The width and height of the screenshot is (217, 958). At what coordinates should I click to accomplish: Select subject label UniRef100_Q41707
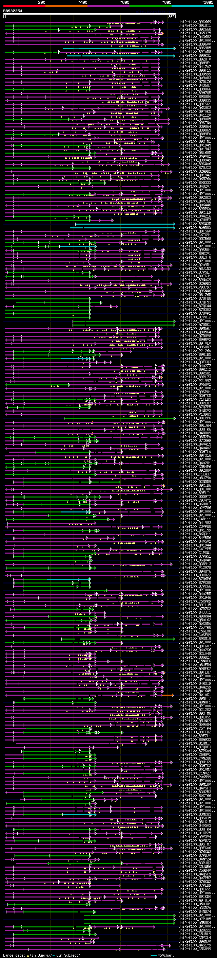click(x=195, y=67)
